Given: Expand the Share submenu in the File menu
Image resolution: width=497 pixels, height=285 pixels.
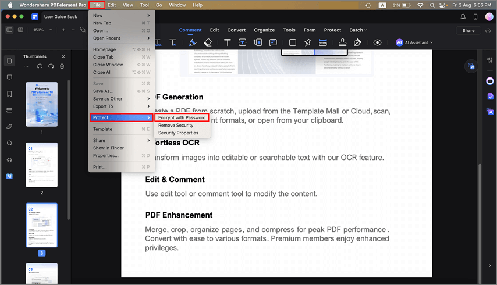Looking at the screenshot, I should coord(122,140).
